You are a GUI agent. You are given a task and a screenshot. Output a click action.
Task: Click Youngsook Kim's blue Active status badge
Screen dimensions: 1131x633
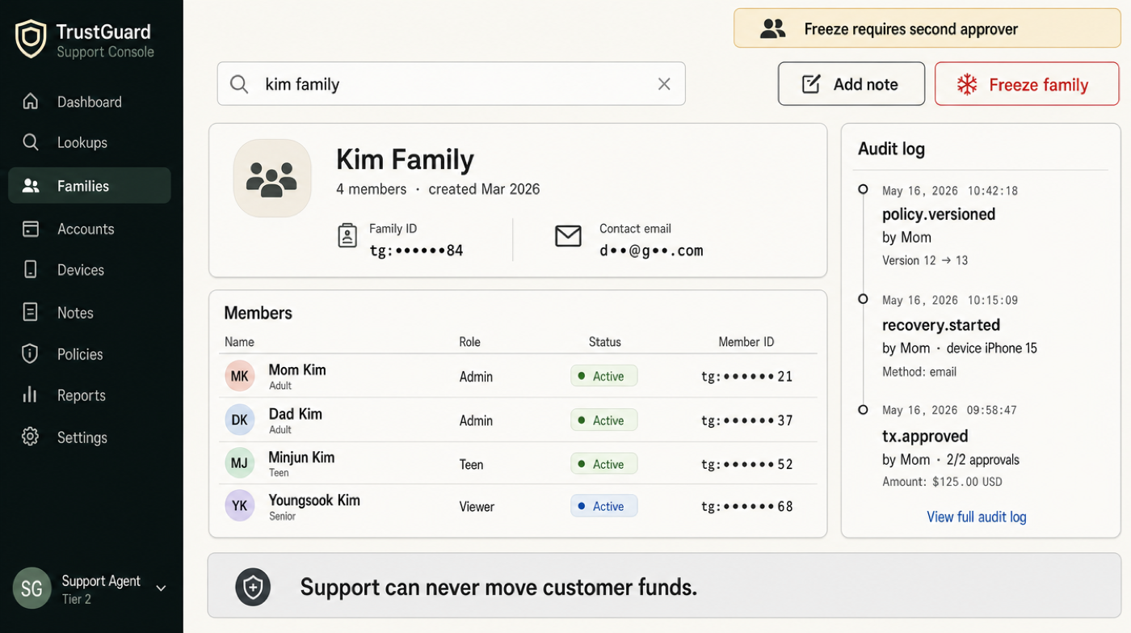[603, 506]
